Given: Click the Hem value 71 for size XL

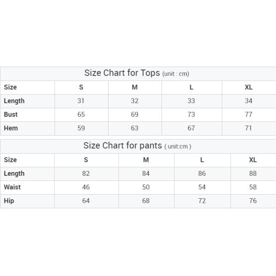Looking at the screenshot, I should 249,128.
